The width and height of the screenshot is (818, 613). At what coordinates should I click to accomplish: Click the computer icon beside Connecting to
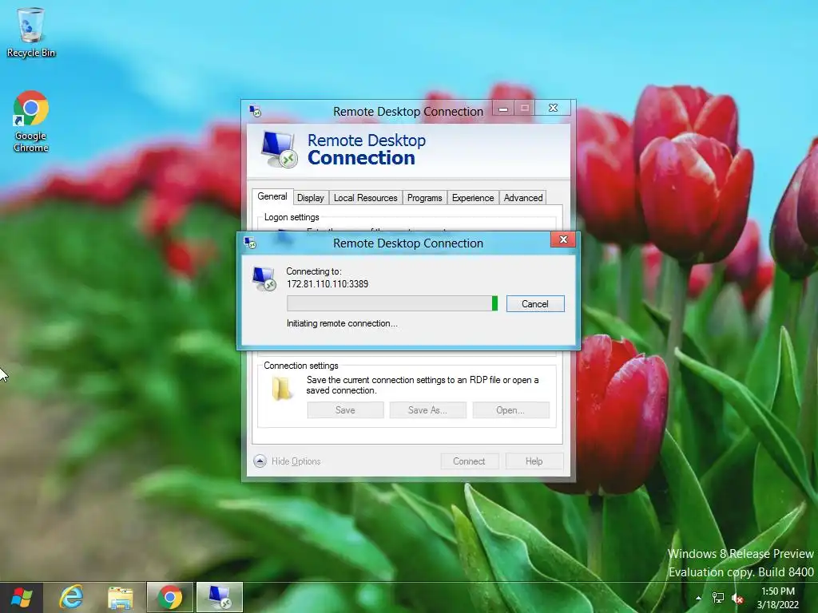coord(264,279)
